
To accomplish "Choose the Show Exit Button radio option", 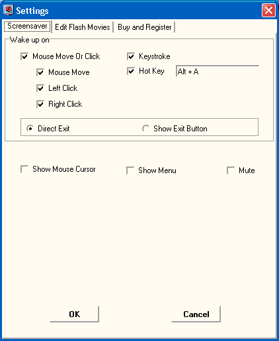I will [x=145, y=128].
